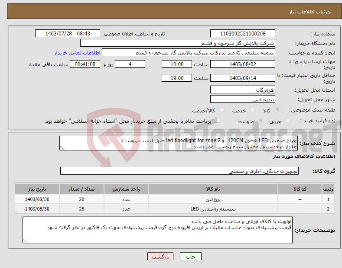Viewport: 342px width, 268px height.
Task: Click the remaining time field 00:41:08
Action: 85,64
